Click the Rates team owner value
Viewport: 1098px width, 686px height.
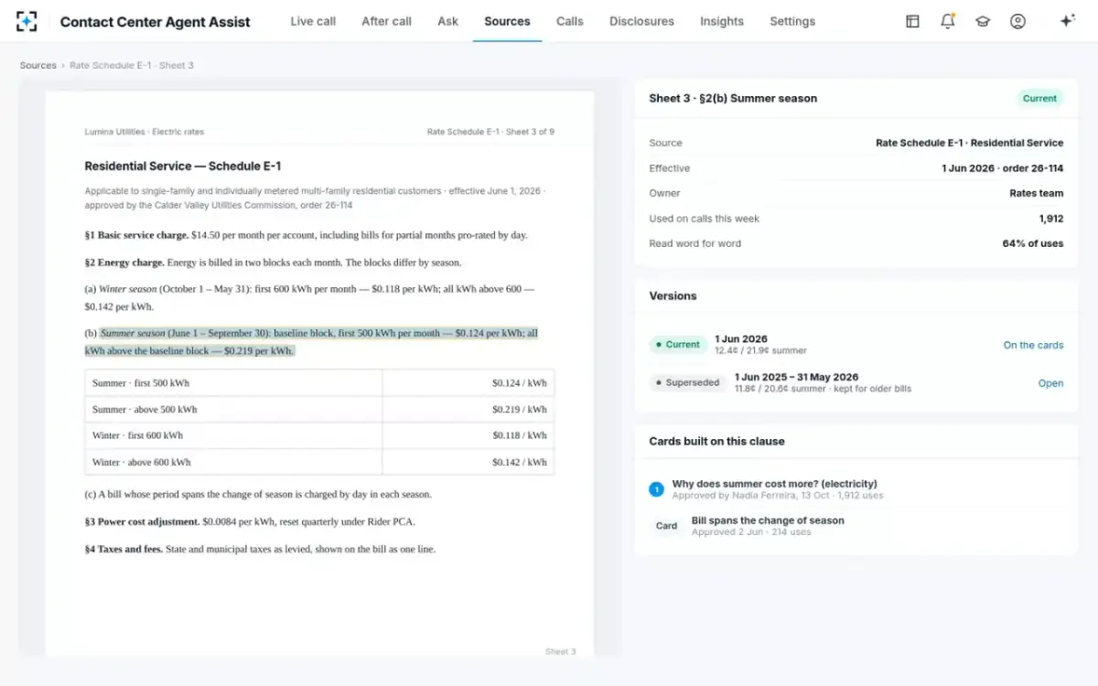1037,193
